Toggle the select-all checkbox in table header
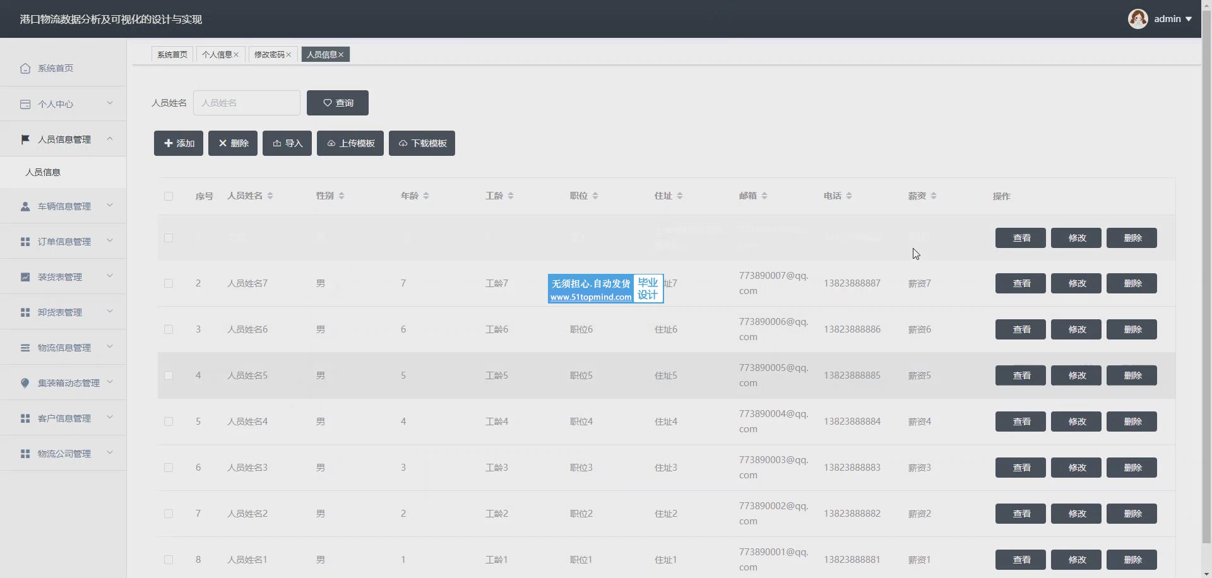The width and height of the screenshot is (1212, 578). [x=169, y=196]
